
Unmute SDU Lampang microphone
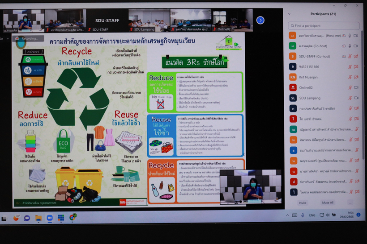click(x=350, y=98)
